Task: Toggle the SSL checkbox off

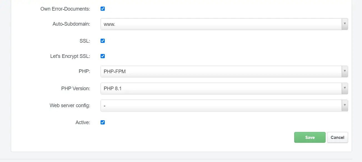Action: [x=103, y=41]
